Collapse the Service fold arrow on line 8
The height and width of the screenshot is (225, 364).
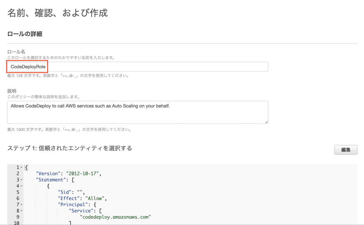(22, 211)
